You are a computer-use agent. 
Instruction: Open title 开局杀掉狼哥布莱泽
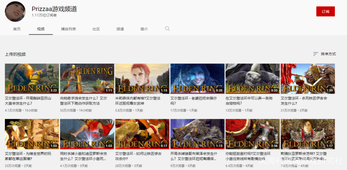(194, 156)
